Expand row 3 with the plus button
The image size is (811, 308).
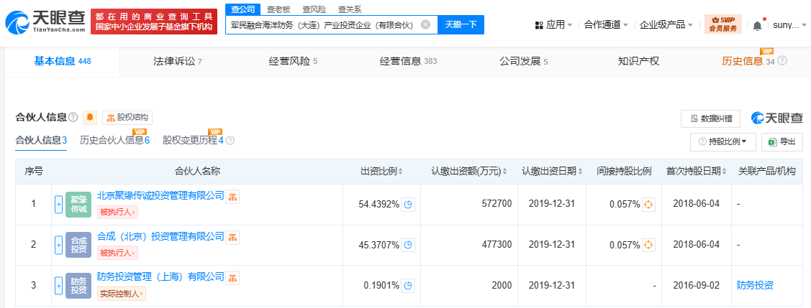click(x=58, y=285)
